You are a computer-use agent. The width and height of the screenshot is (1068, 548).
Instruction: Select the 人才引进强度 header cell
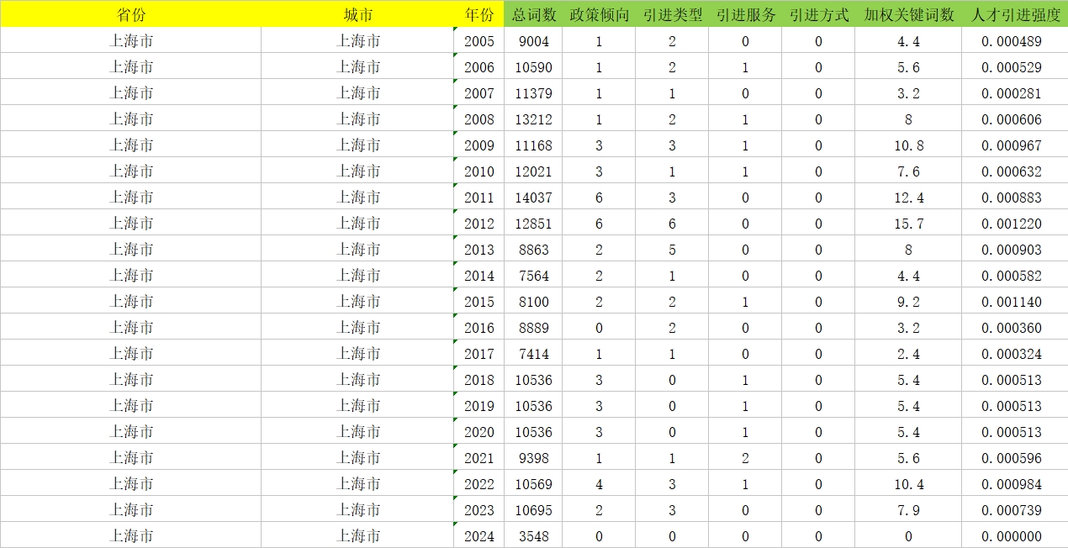1015,14
